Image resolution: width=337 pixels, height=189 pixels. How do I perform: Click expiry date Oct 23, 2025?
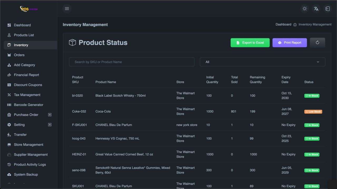(287, 138)
